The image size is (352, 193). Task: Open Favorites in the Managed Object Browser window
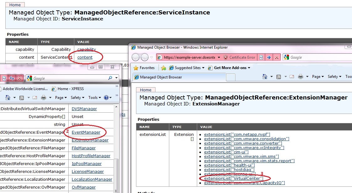tap(144, 68)
